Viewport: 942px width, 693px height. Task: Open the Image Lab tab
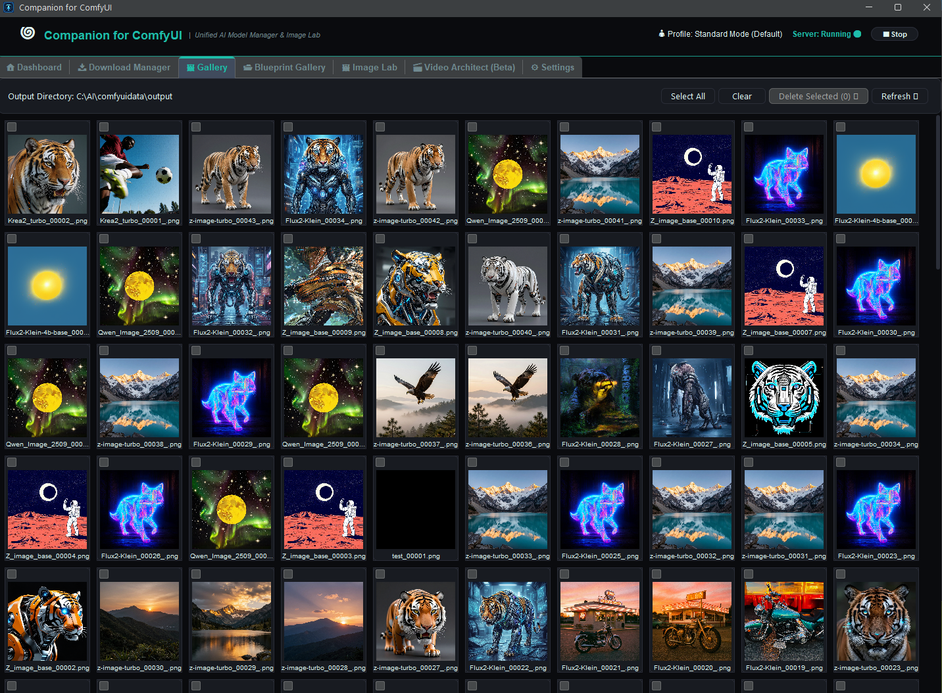tap(370, 67)
